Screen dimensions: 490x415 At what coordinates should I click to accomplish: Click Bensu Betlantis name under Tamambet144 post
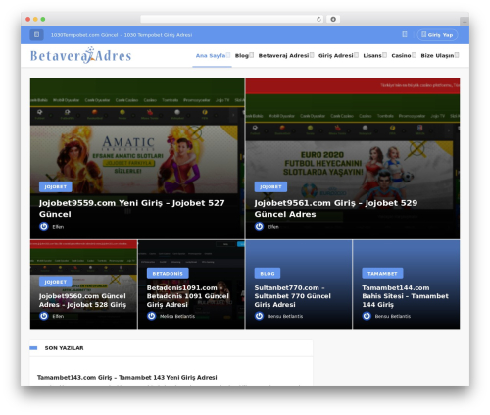(393, 316)
